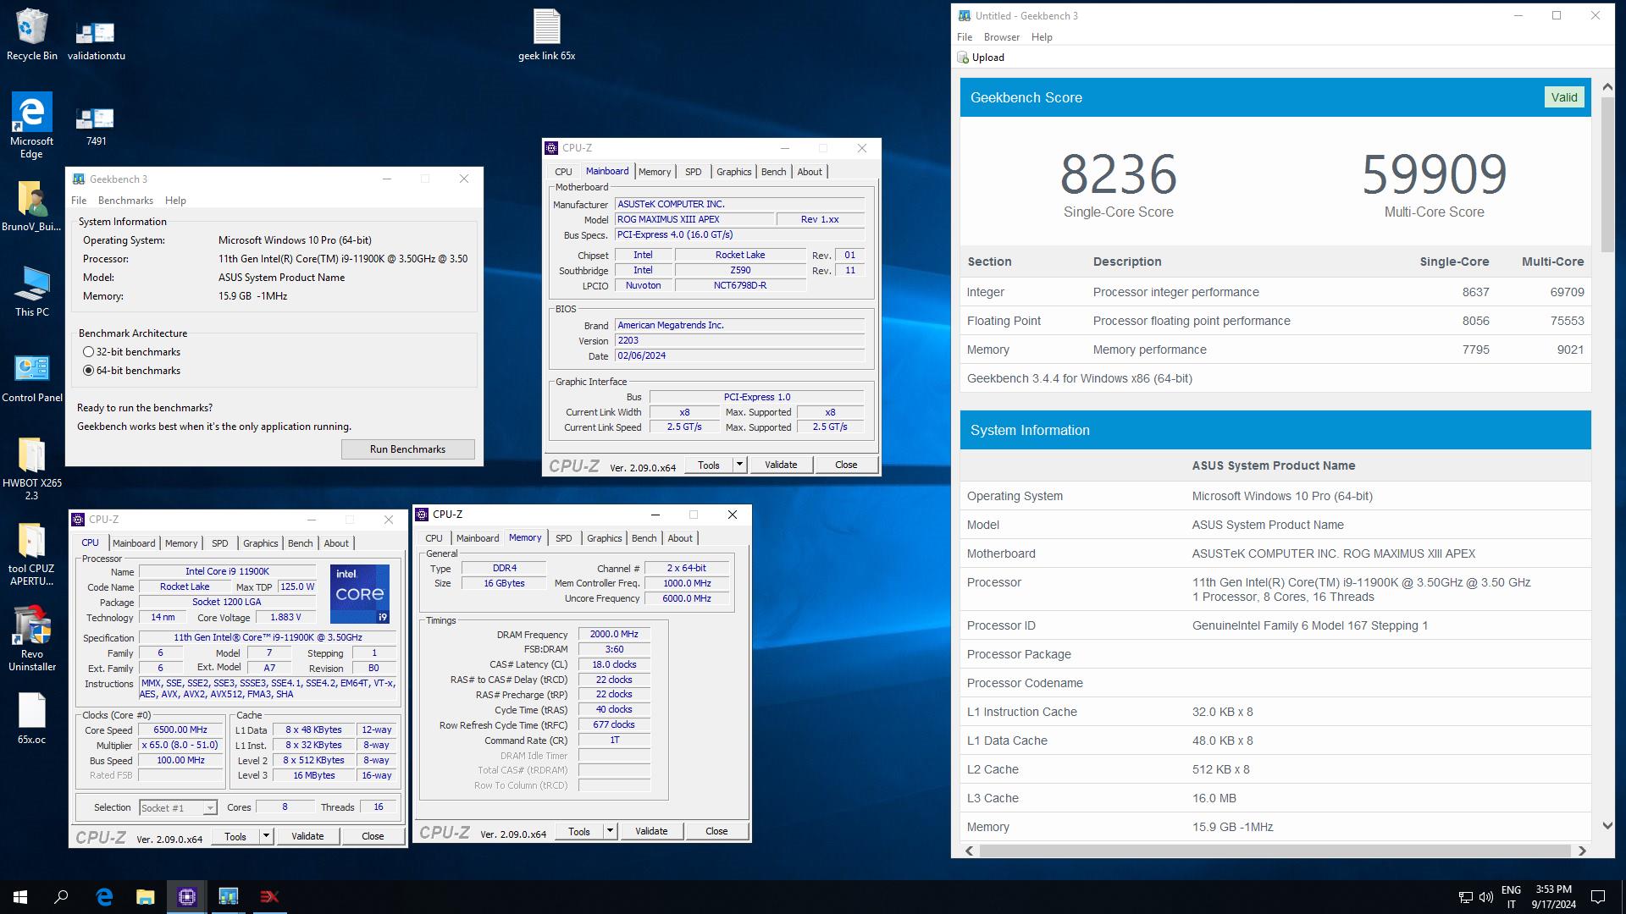
Task: Open File menu in Geekbench results window
Action: (965, 37)
